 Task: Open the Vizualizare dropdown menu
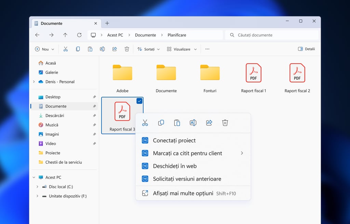181,49
